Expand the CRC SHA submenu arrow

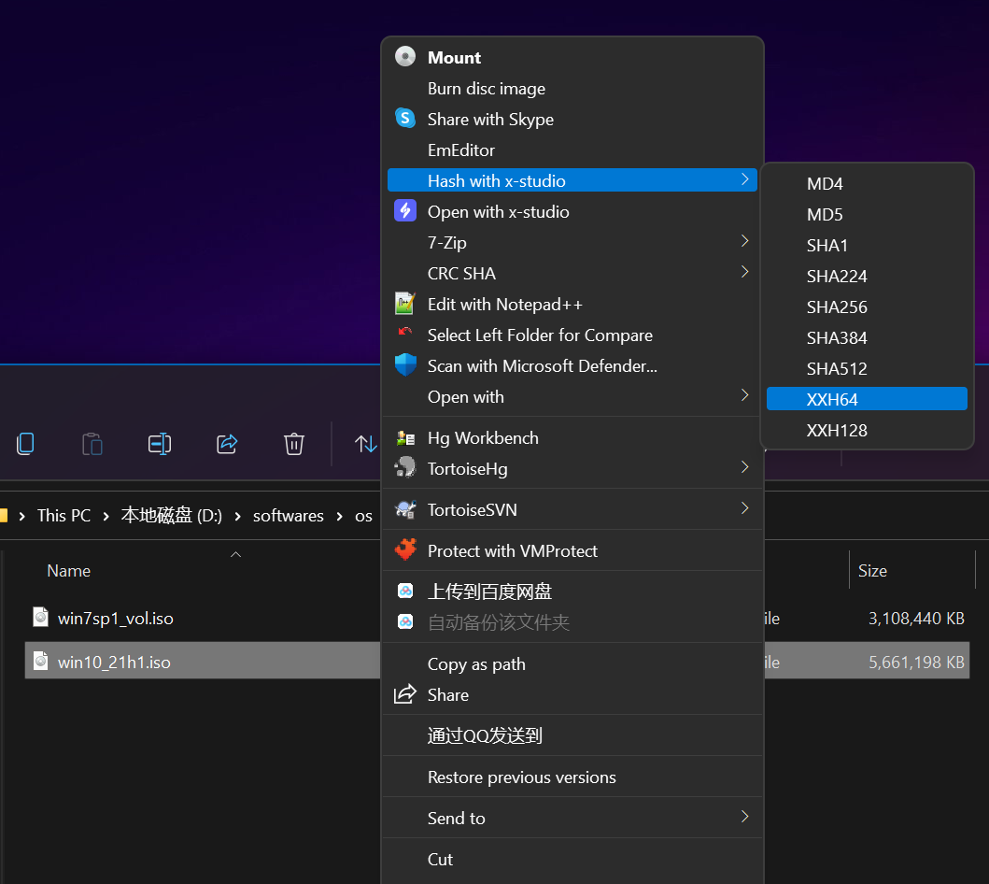coord(745,272)
